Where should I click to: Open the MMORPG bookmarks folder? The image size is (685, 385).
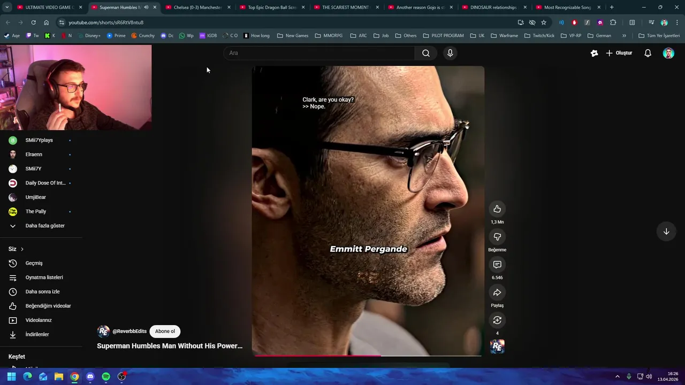(329, 36)
